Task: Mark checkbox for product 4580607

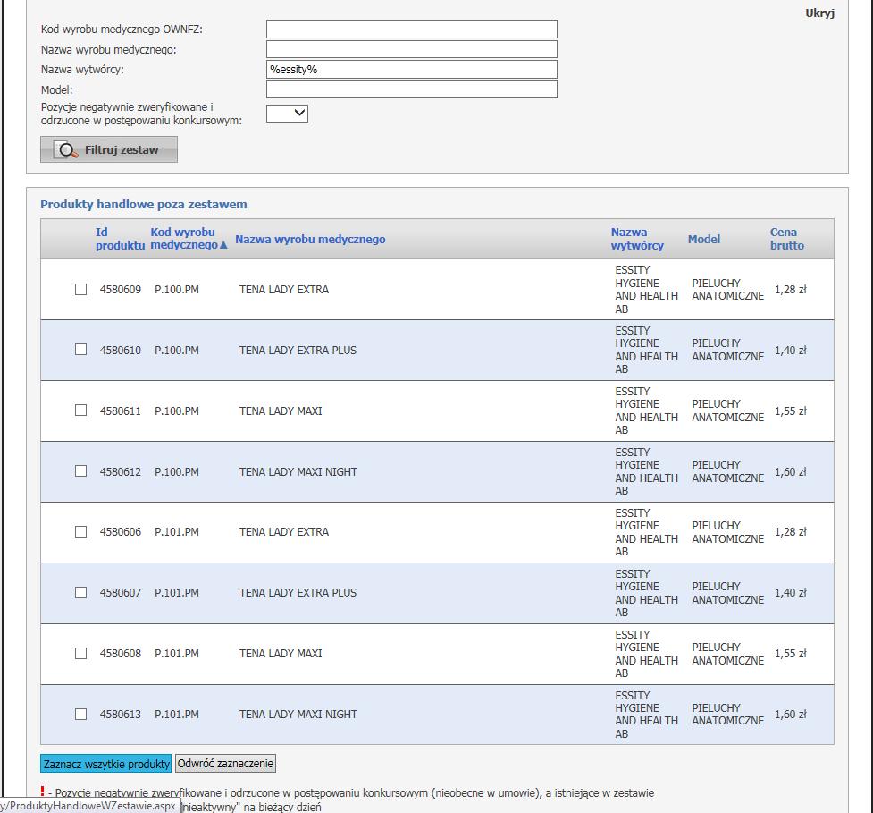Action: pos(80,592)
